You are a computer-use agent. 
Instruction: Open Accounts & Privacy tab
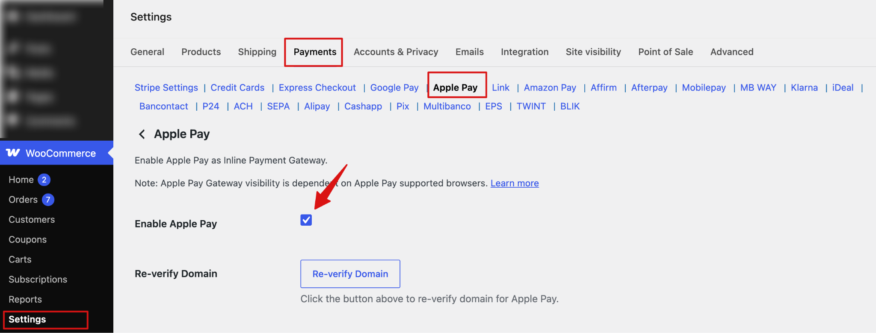[x=396, y=52]
